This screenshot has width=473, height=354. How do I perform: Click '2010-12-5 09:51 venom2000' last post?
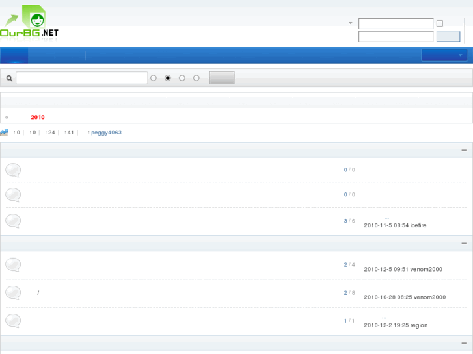point(403,269)
